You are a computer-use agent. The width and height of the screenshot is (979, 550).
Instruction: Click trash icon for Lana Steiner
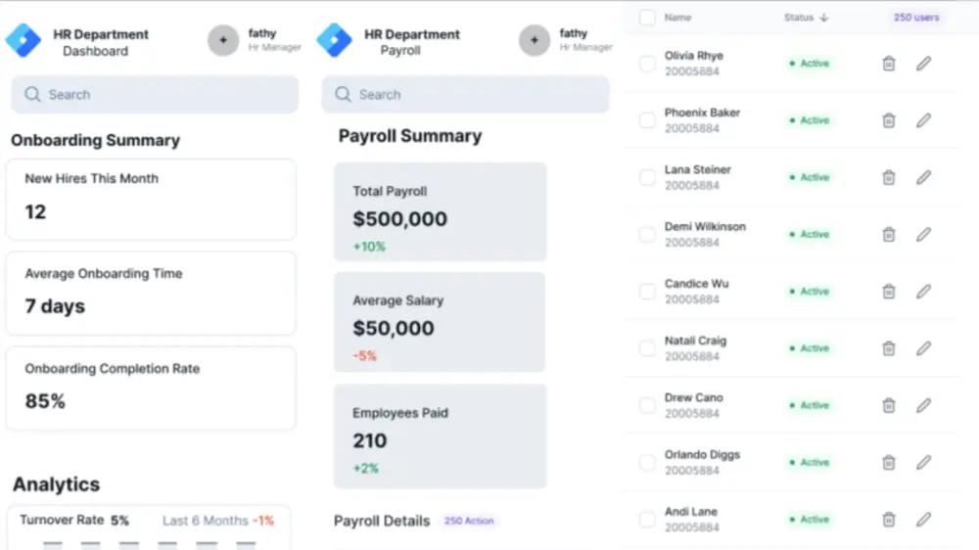pyautogui.click(x=889, y=177)
